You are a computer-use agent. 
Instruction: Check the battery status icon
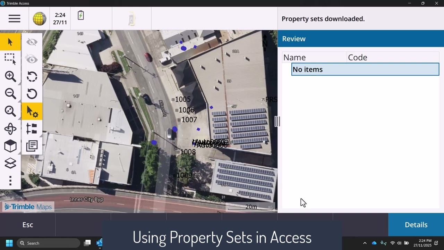coord(80,15)
